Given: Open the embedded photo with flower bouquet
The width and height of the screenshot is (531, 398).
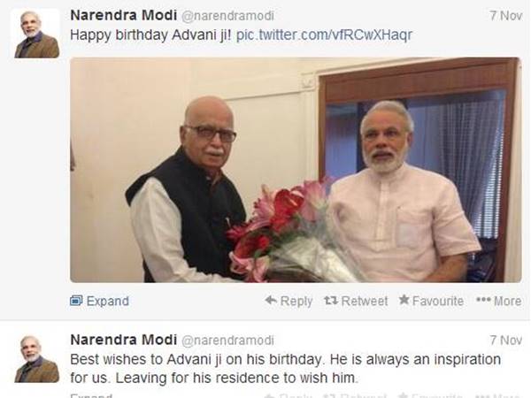Looking at the screenshot, I should (x=296, y=170).
